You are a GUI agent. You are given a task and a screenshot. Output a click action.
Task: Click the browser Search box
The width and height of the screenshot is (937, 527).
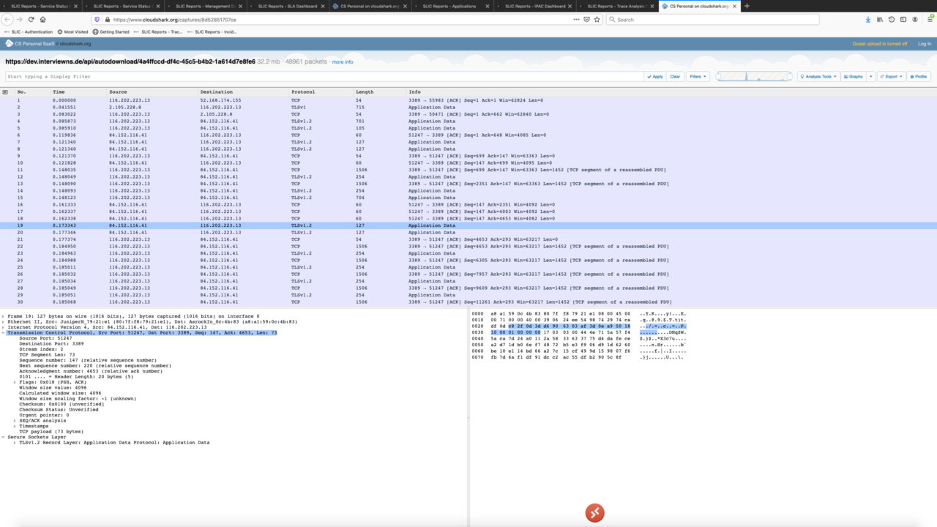pos(712,19)
